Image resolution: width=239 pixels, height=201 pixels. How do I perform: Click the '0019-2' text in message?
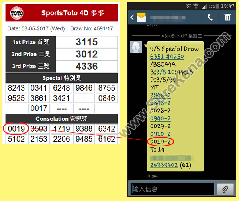point(161,142)
